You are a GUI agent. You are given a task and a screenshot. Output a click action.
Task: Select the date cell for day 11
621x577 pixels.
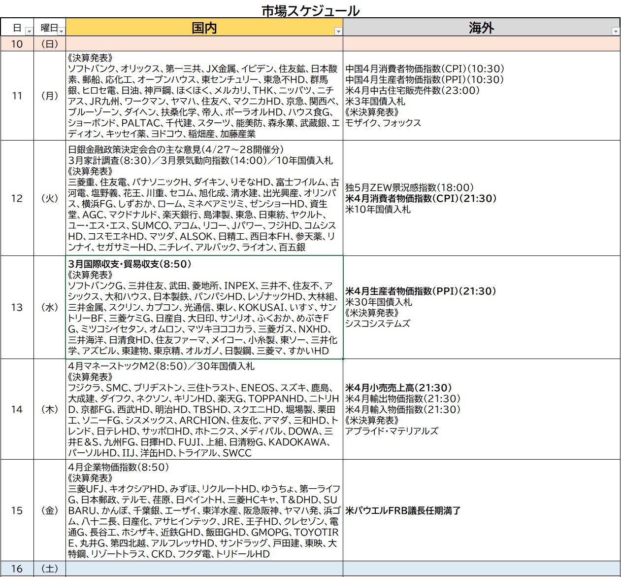(17, 96)
